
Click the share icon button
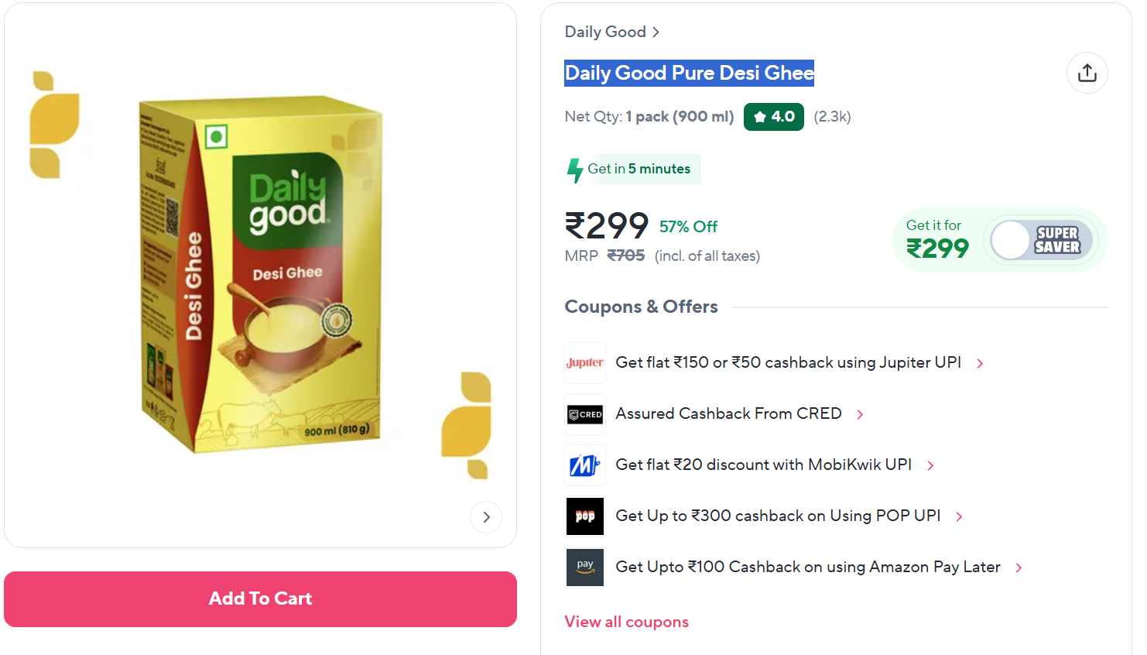coord(1087,73)
